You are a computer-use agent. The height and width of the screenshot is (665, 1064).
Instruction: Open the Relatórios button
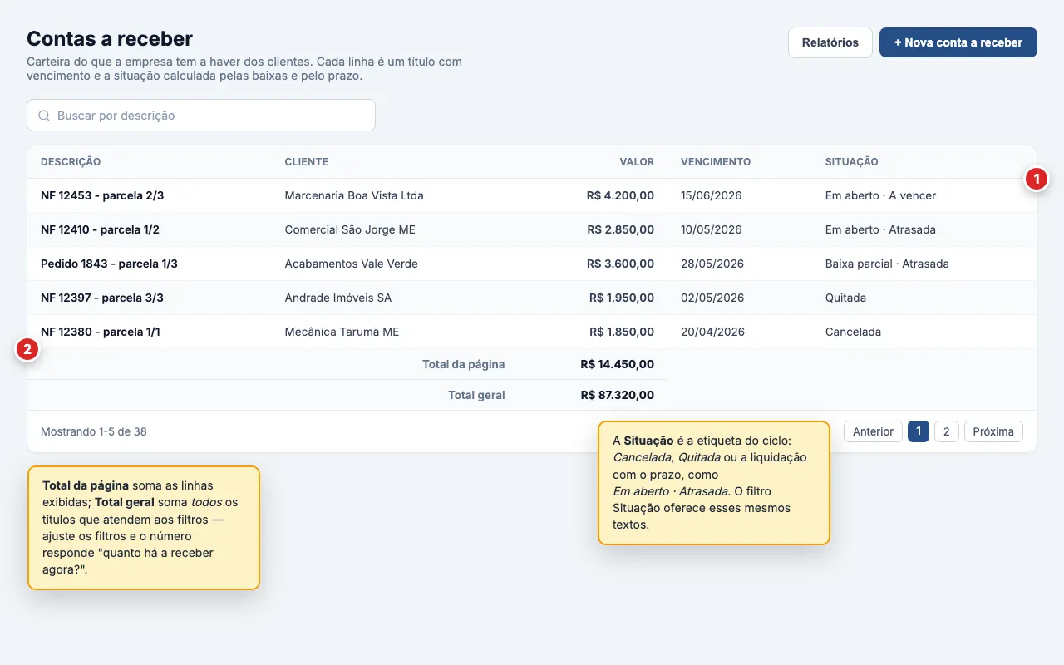point(830,42)
